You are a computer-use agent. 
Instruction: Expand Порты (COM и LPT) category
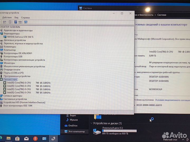tap(13, 73)
